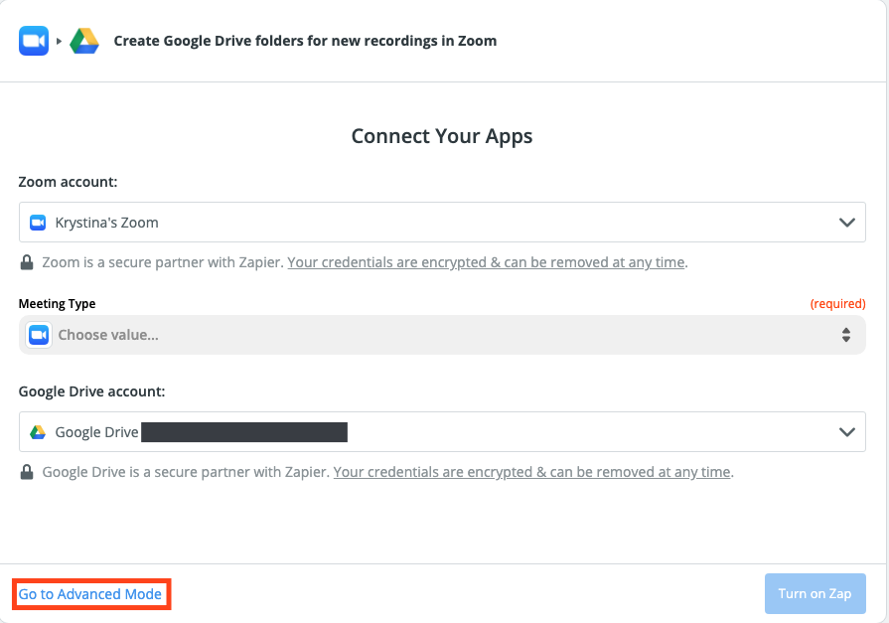Click the 'Krystina's Zoom' account name
Screen dimensions: 889x623
click(x=106, y=223)
